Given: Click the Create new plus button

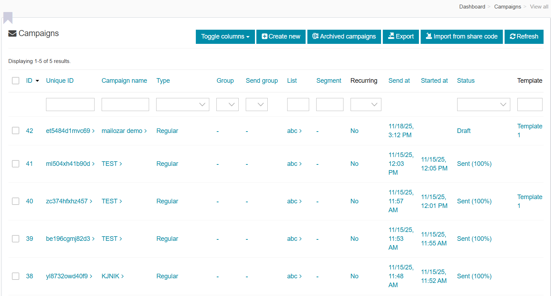Looking at the screenshot, I should click(x=281, y=36).
